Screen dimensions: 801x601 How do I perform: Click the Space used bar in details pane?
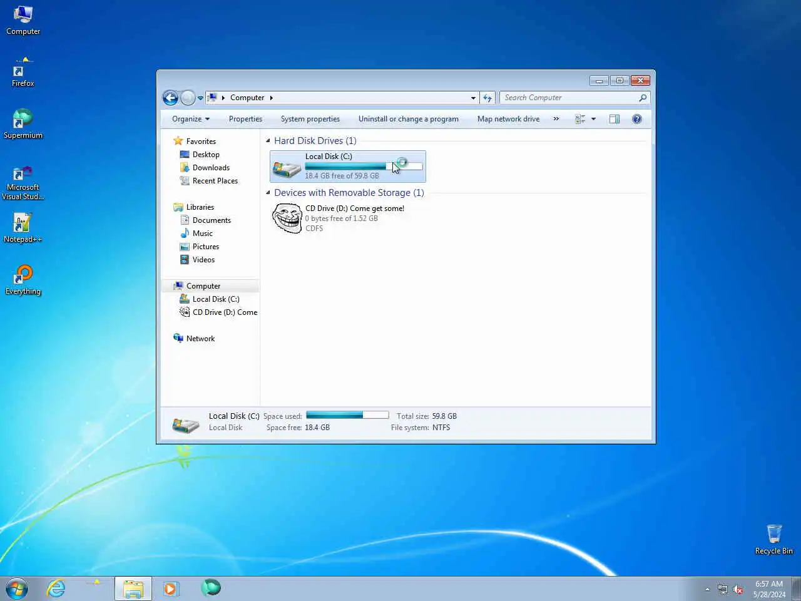[347, 415]
